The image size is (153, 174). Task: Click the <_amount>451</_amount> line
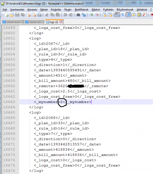tap(60, 76)
